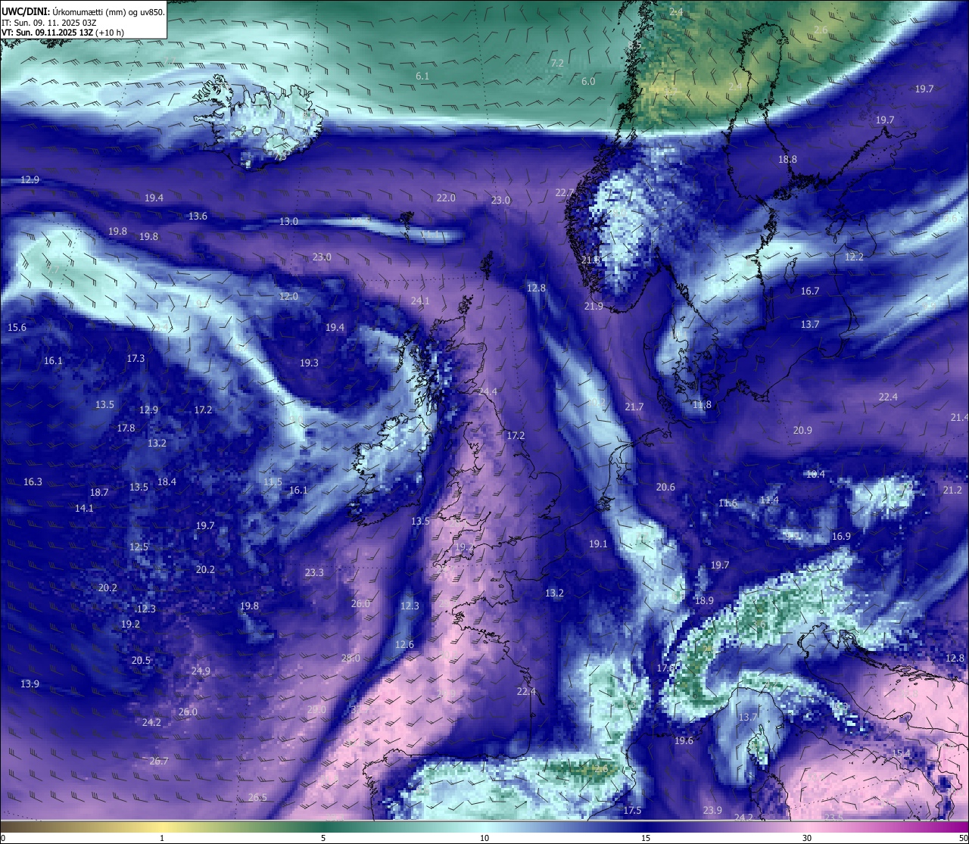Screen dimensions: 969x844
Task: Click the 6.1 value north of Iceland
Action: (x=422, y=76)
